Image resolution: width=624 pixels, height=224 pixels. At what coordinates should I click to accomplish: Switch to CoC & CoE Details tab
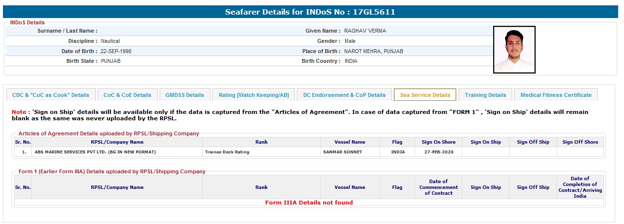127,95
